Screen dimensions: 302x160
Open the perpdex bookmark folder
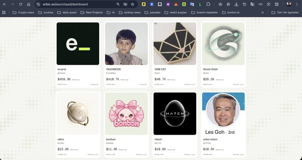[153, 12]
